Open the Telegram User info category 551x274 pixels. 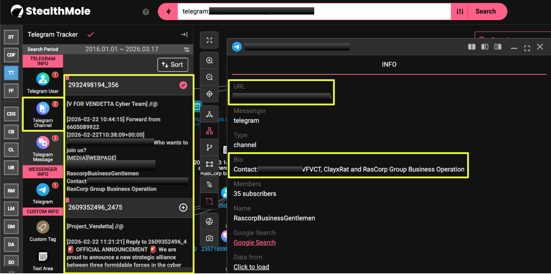[x=43, y=83]
